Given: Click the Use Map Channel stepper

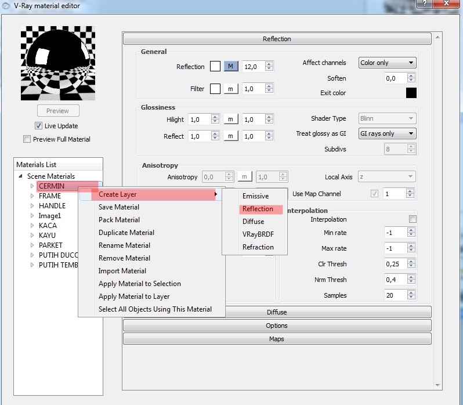Looking at the screenshot, I should pos(410,194).
